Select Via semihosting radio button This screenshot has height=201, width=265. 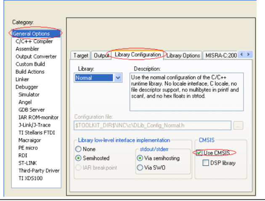pos(140,158)
